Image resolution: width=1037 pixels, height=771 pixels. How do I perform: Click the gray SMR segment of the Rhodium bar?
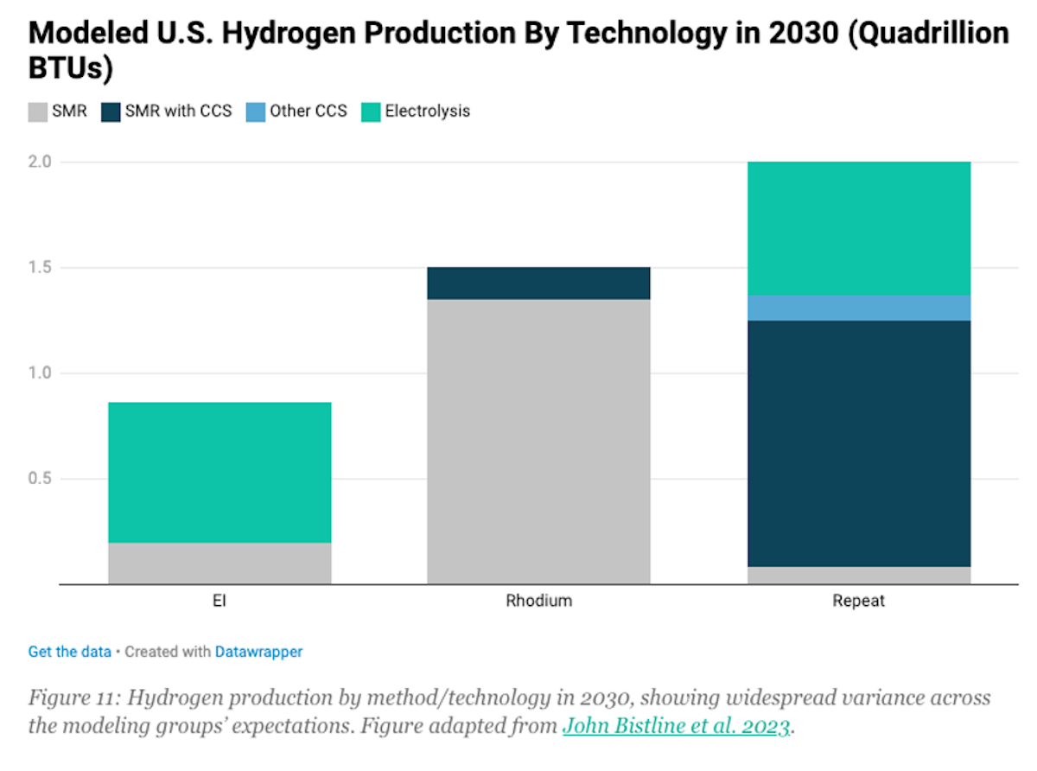pyautogui.click(x=538, y=442)
